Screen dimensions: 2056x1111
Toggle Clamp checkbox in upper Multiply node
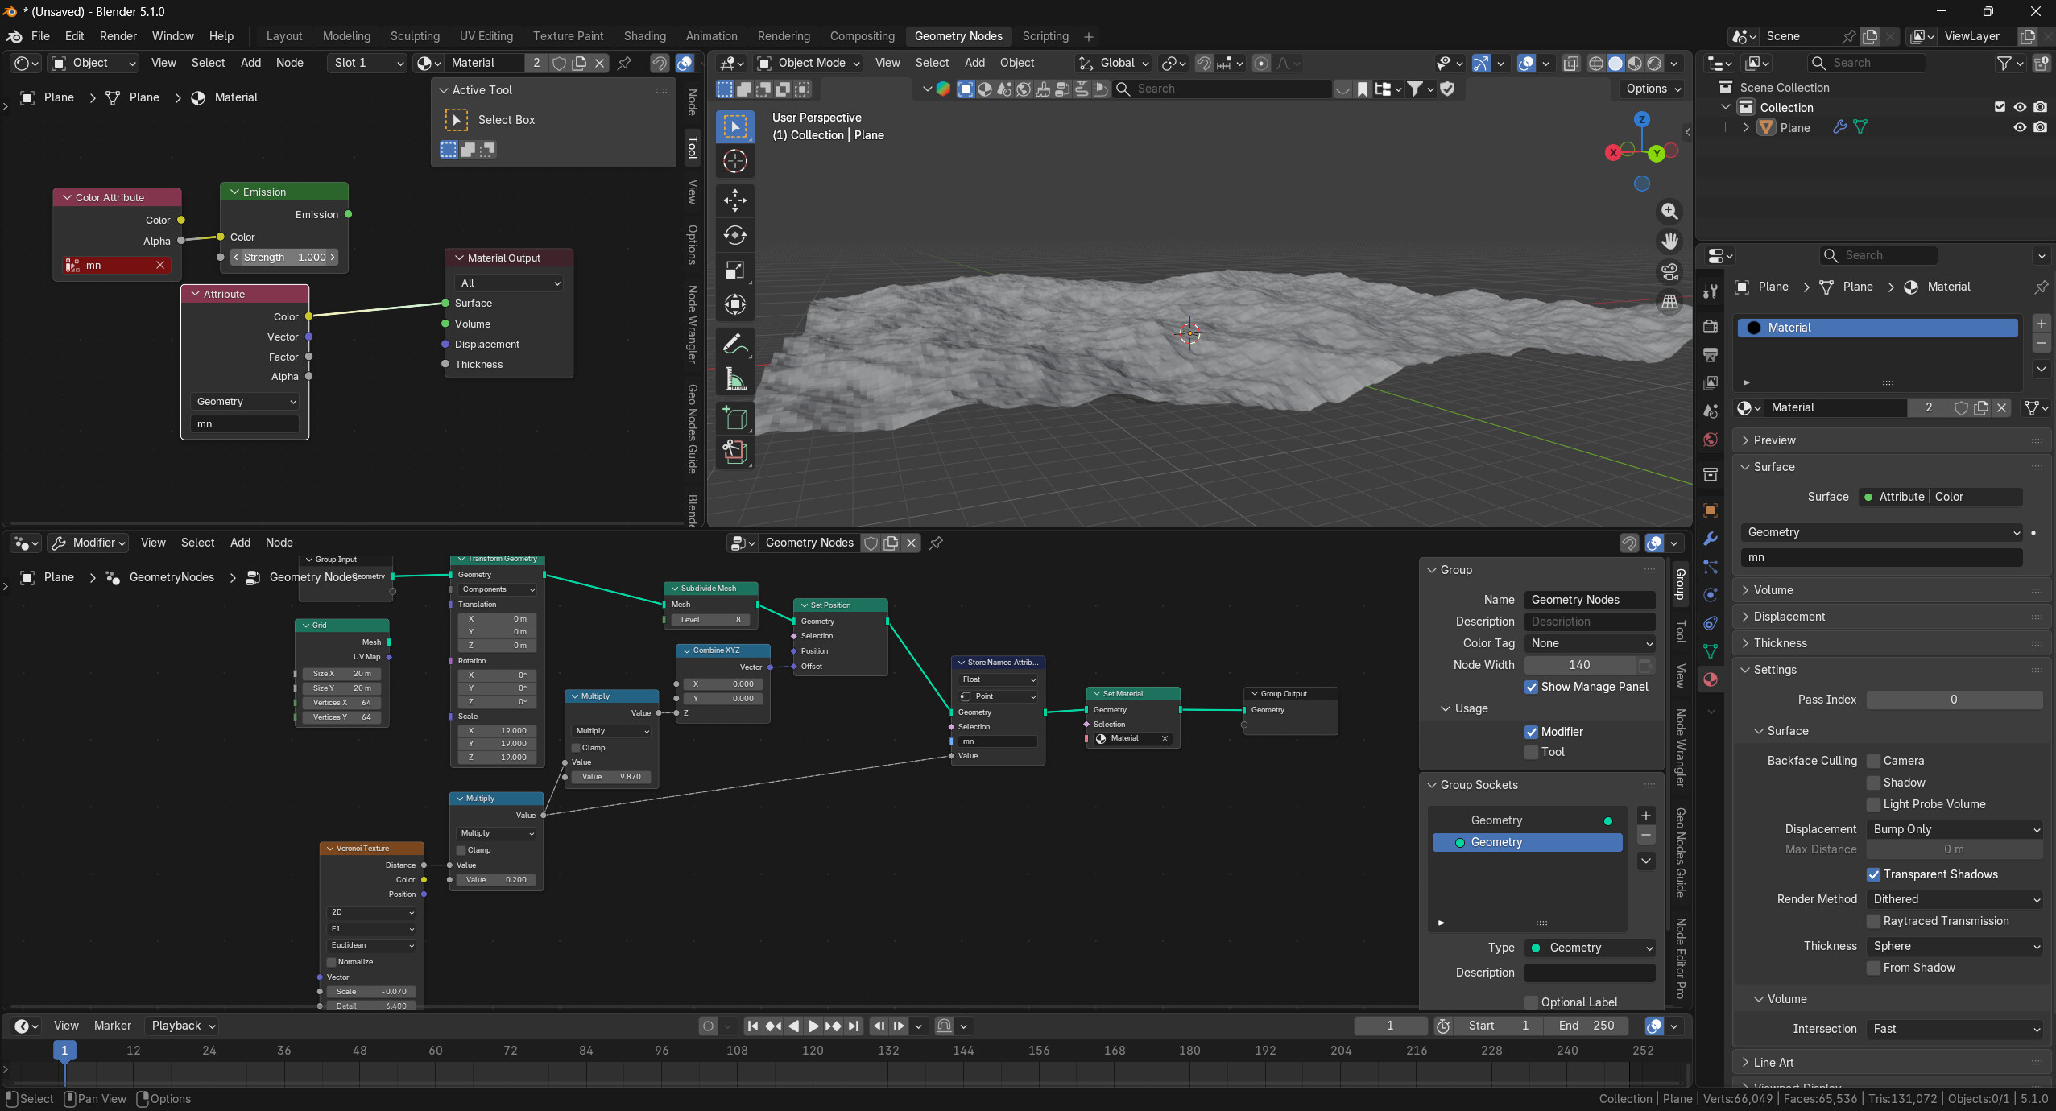coord(576,748)
